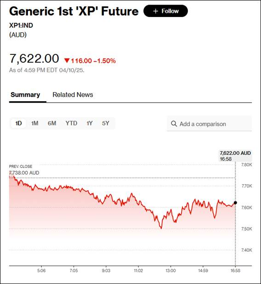Switch chart to 1M range

(34, 123)
